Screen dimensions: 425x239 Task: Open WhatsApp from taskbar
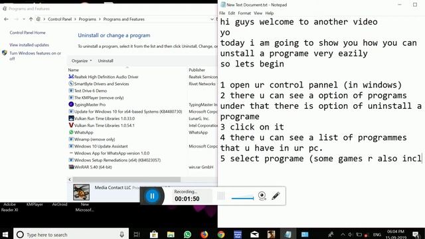pos(187,234)
